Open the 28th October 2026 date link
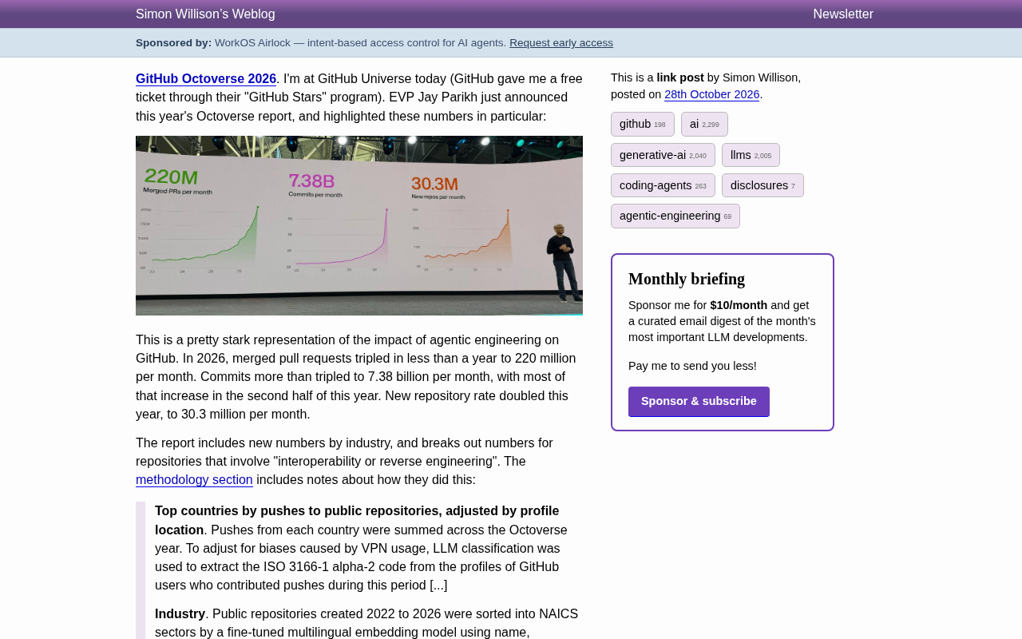 coord(711,94)
